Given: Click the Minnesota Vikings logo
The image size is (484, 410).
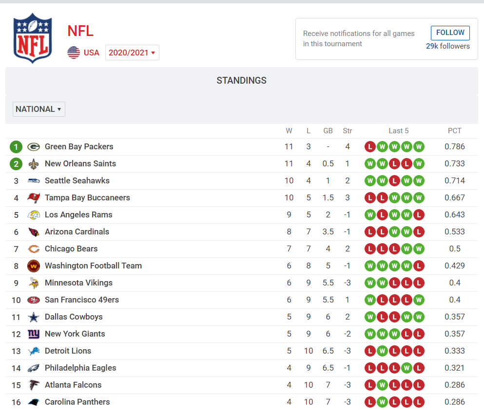Looking at the screenshot, I should click(34, 283).
